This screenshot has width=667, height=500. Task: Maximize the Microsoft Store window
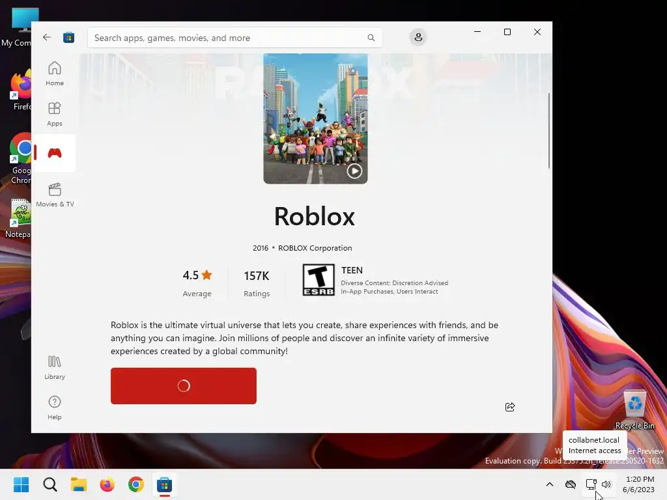507,32
